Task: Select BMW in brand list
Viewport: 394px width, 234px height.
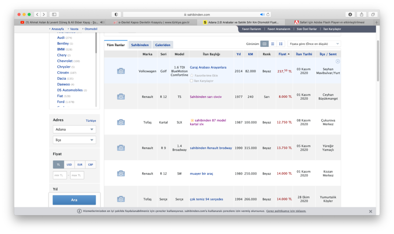Action: (61, 49)
